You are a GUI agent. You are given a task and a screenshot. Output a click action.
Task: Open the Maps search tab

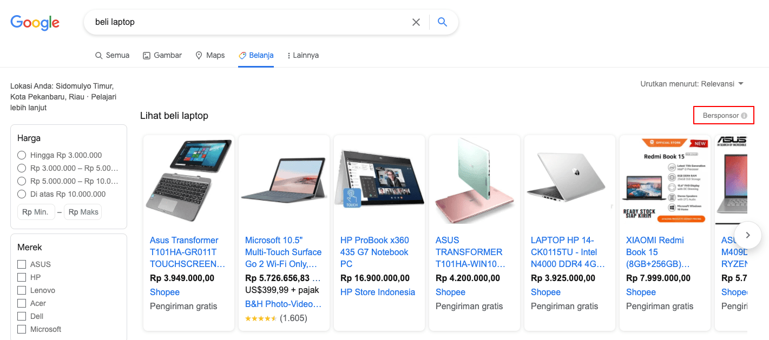pos(210,55)
